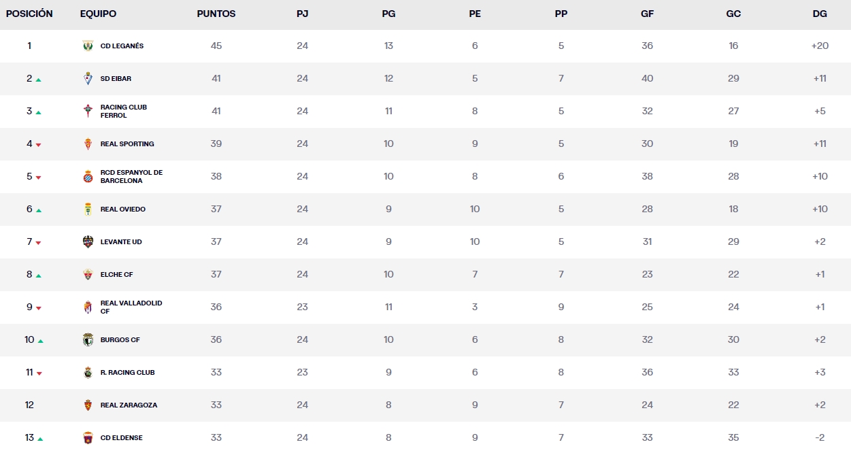Click the Racing Club Ferrol crest
This screenshot has height=451, width=851.
pyautogui.click(x=87, y=111)
